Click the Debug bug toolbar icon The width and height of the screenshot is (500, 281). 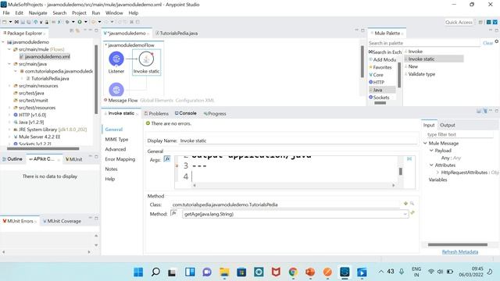(67, 22)
